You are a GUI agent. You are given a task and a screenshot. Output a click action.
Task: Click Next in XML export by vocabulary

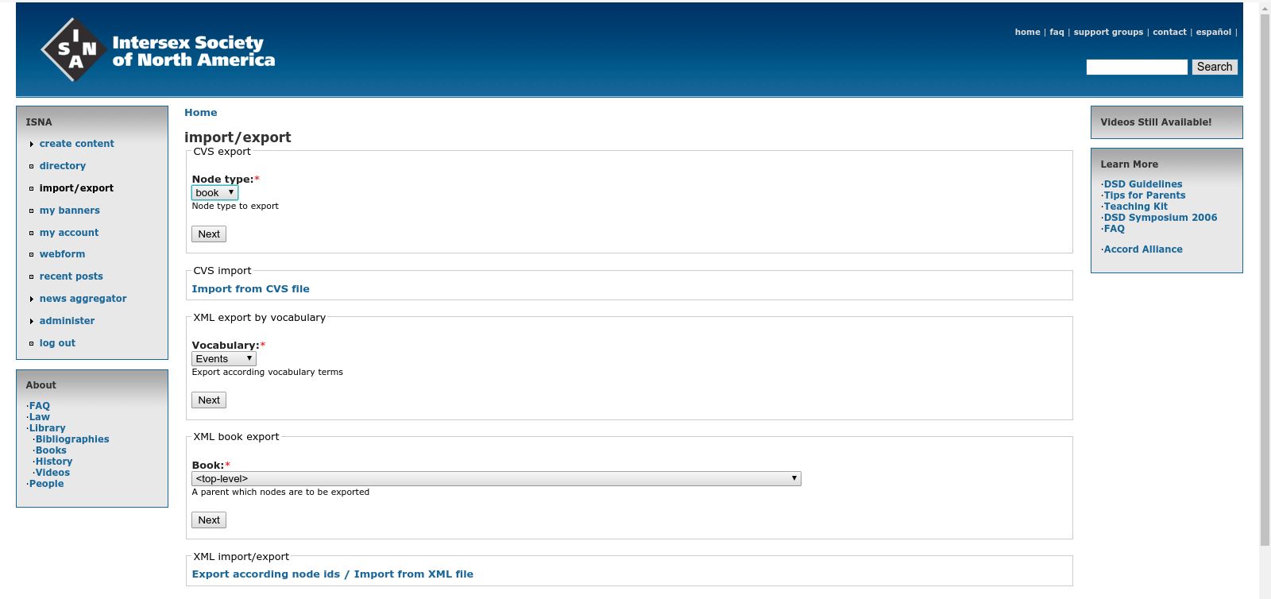pyautogui.click(x=209, y=400)
